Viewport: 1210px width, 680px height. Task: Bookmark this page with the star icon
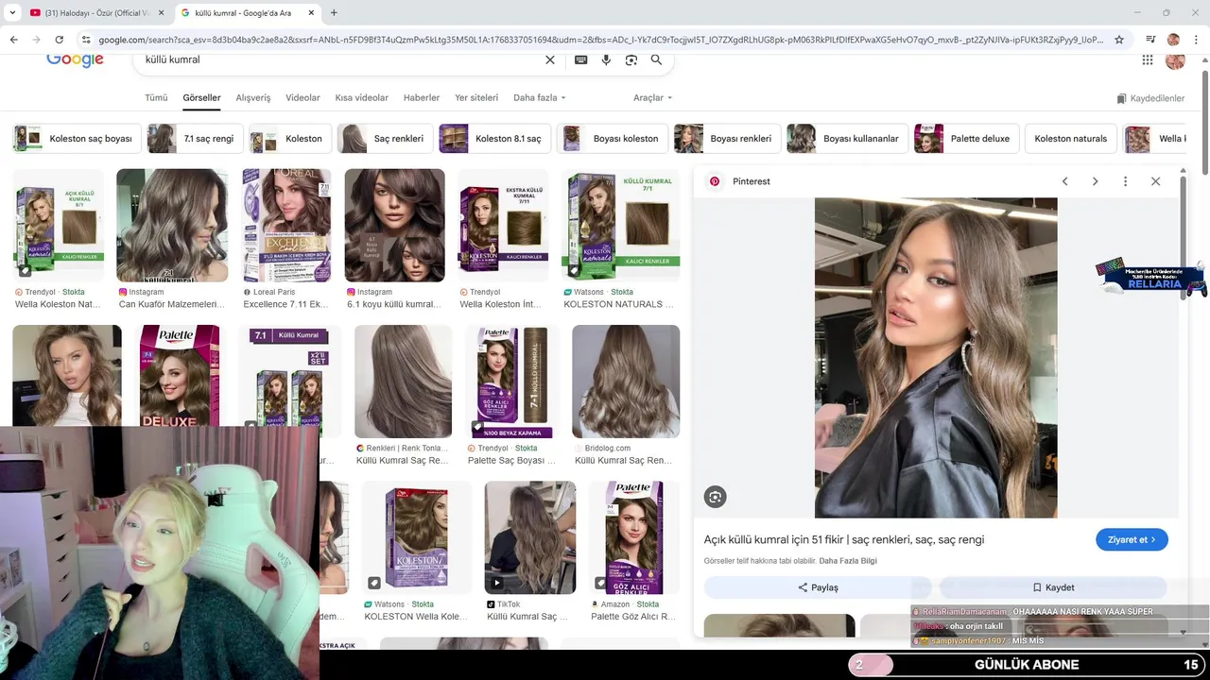[1119, 40]
